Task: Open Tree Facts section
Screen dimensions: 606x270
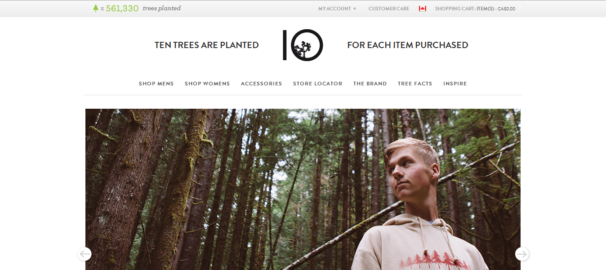Action: tap(415, 84)
